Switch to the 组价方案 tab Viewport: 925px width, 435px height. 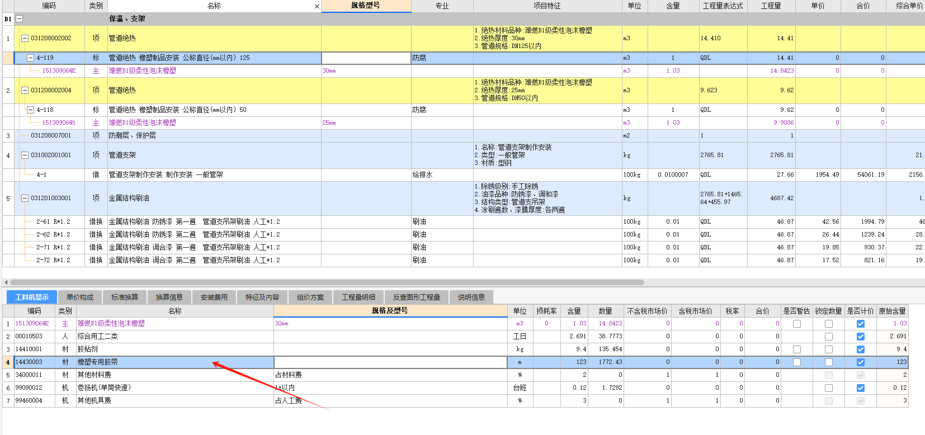point(310,297)
